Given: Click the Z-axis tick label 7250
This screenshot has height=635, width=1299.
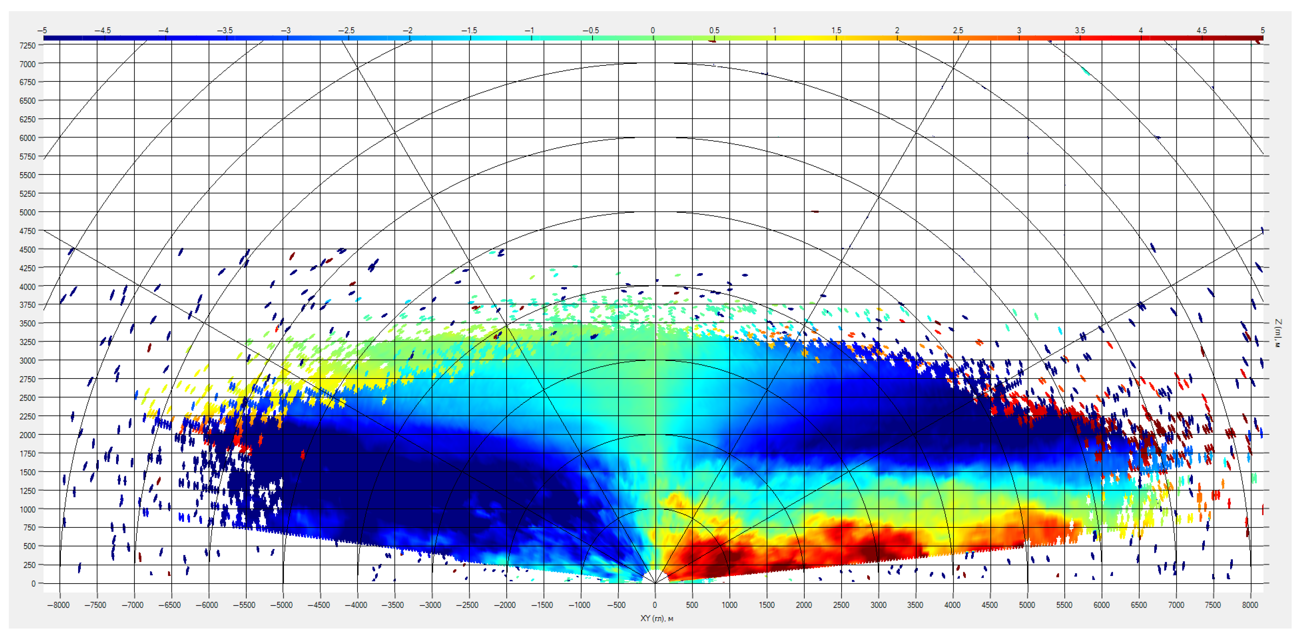Looking at the screenshot, I should (x=28, y=45).
